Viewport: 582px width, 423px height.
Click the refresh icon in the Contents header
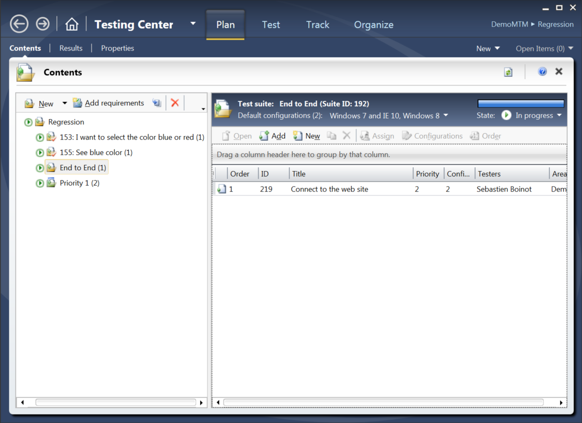(508, 71)
